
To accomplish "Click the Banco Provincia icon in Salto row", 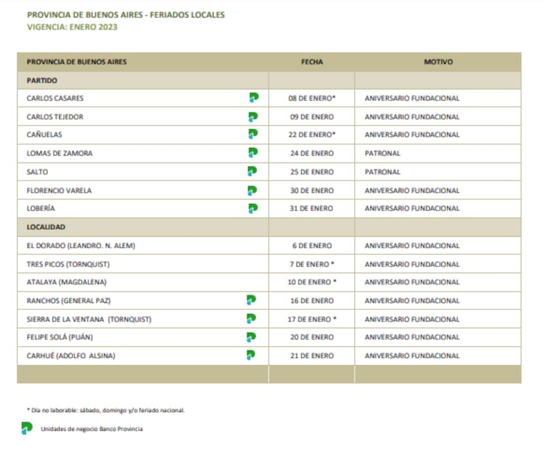I will (253, 172).
